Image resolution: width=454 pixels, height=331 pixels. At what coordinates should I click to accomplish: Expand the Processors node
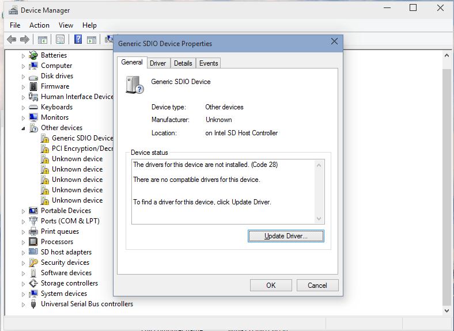(x=23, y=242)
